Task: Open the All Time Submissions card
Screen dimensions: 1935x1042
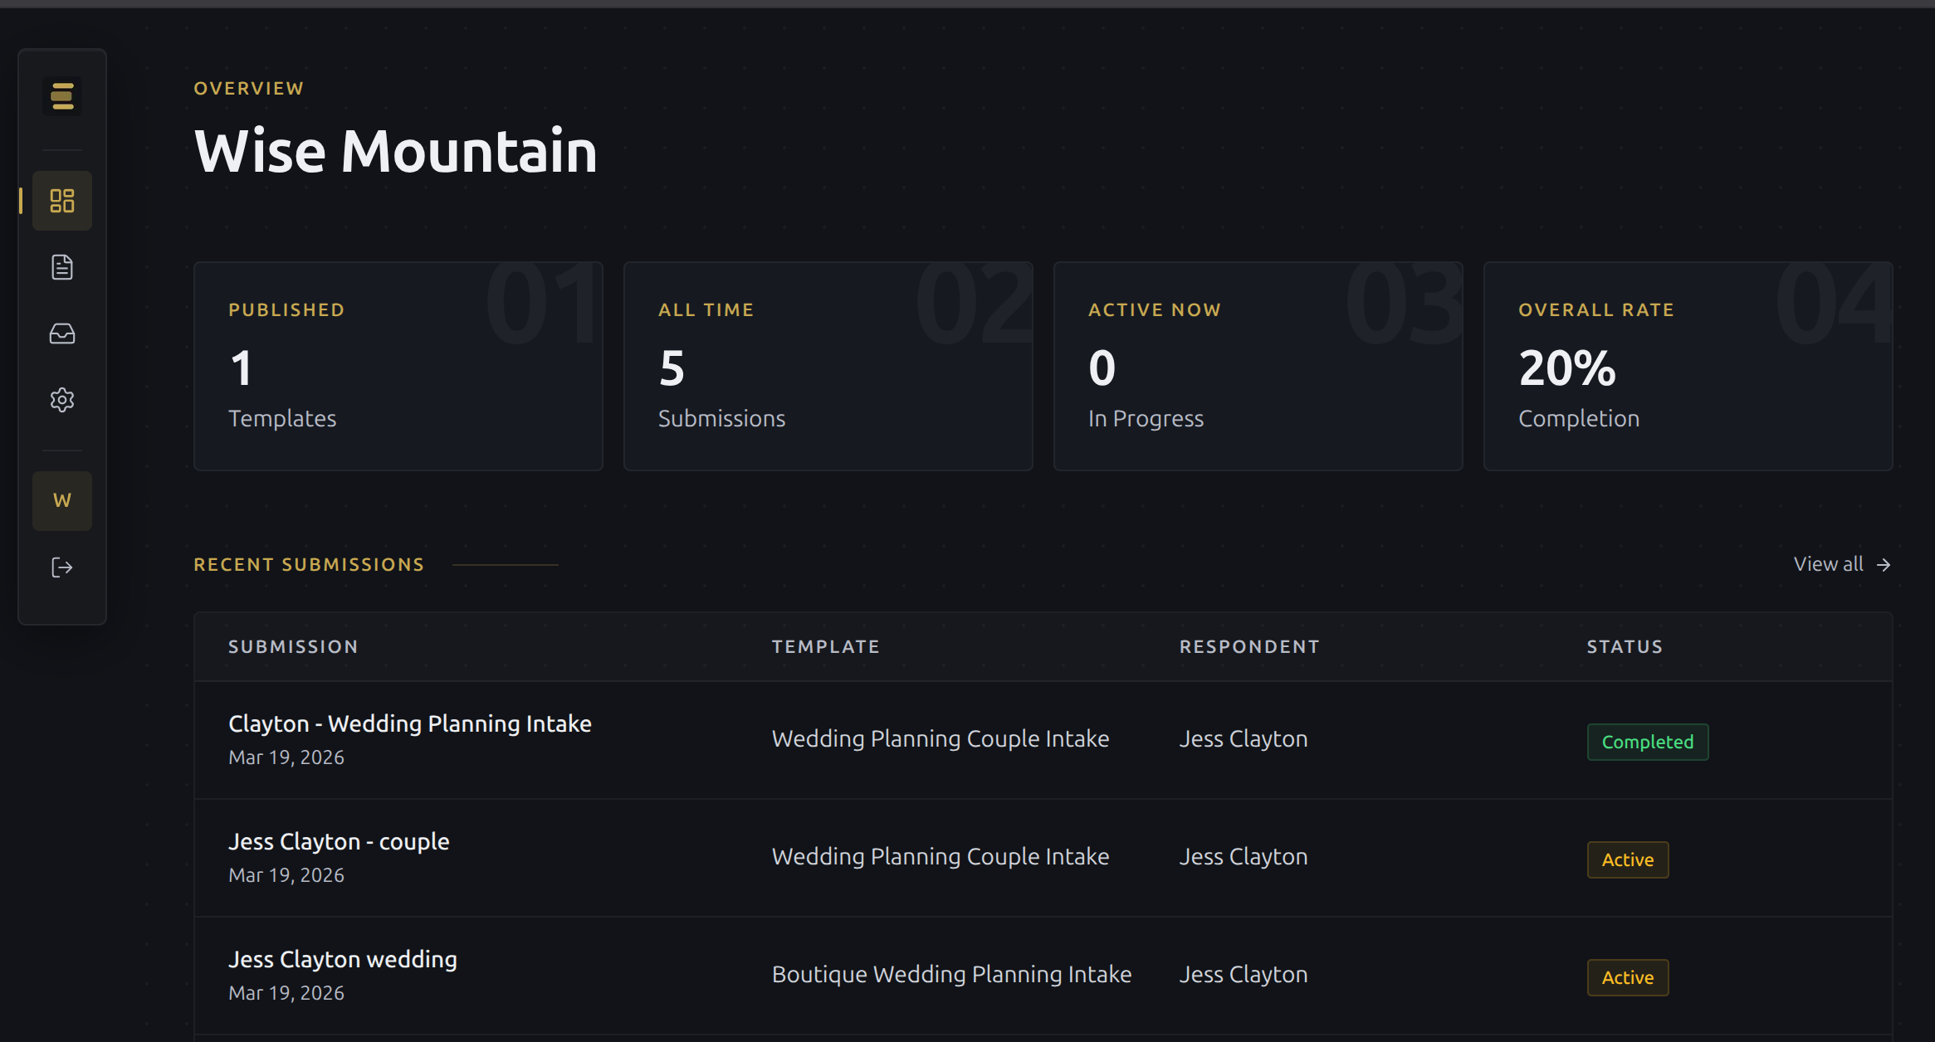Action: click(x=828, y=366)
